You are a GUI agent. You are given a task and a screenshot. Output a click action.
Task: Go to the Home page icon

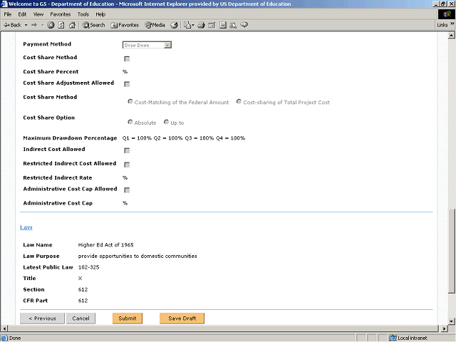[72, 25]
